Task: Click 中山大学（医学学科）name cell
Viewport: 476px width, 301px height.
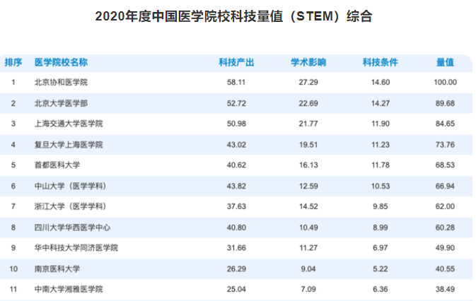Action: click(x=71, y=186)
